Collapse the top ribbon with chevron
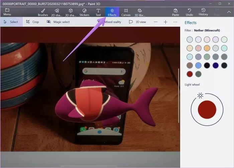Image resolution: width=234 pixels, height=168 pixels. [229, 12]
